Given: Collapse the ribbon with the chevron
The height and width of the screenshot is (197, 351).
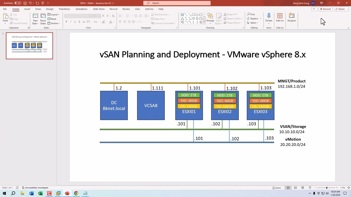Looking at the screenshot, I should click(348, 28).
